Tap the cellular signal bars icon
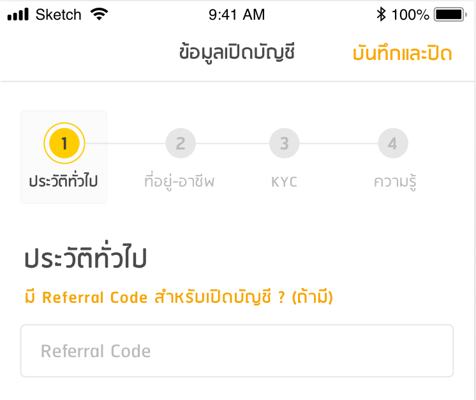476x400 pixels. (x=18, y=14)
